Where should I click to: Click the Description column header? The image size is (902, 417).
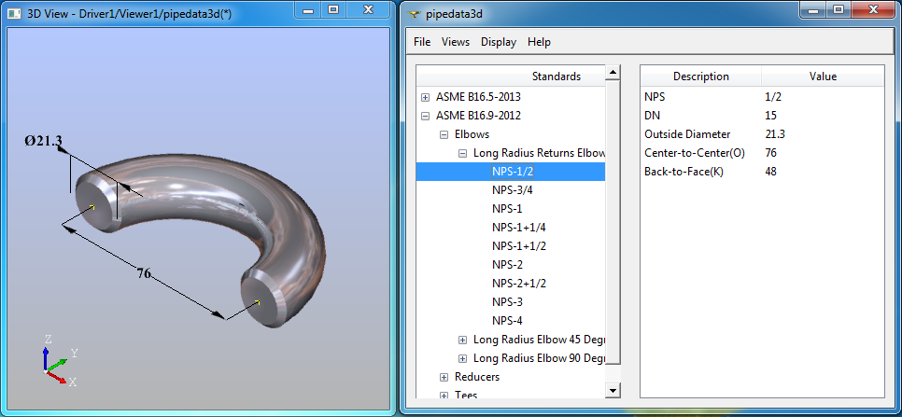pos(700,76)
